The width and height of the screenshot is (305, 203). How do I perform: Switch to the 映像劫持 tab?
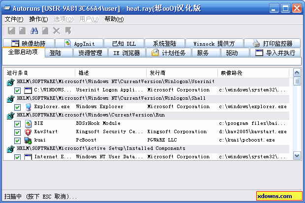[x=29, y=43]
